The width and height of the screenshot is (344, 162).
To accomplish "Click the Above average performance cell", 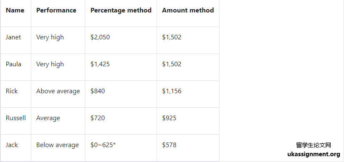I will [58, 91].
